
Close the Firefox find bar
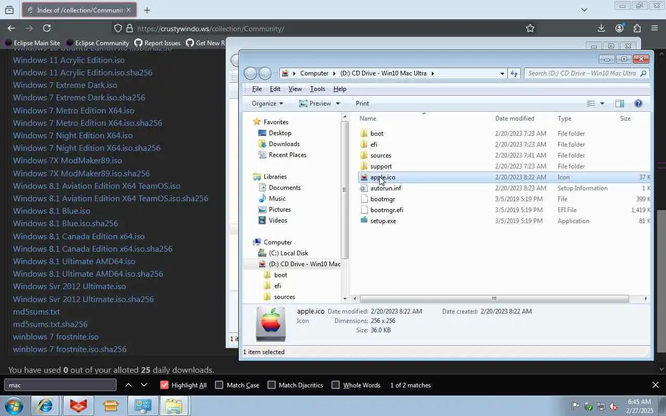click(656, 385)
